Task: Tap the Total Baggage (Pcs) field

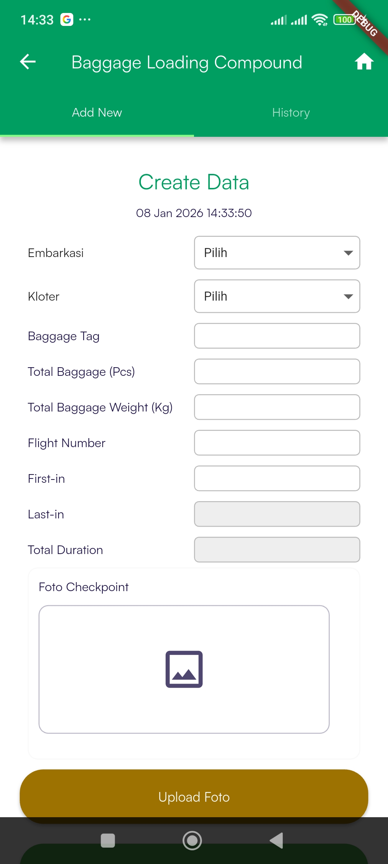Action: [x=277, y=372]
